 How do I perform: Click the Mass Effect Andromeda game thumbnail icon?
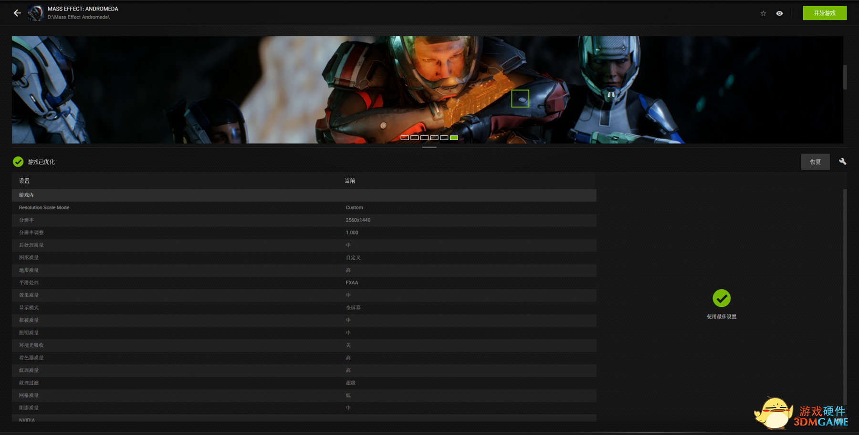[35, 13]
